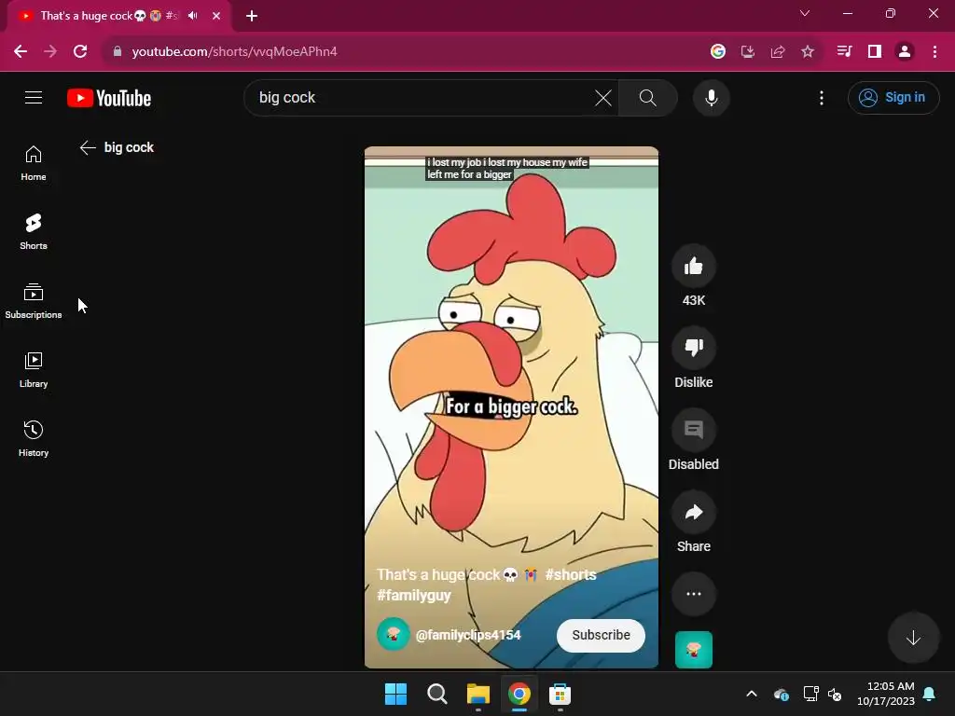
Task: Click the OneDrive cloud tray icon
Action: pos(782,694)
